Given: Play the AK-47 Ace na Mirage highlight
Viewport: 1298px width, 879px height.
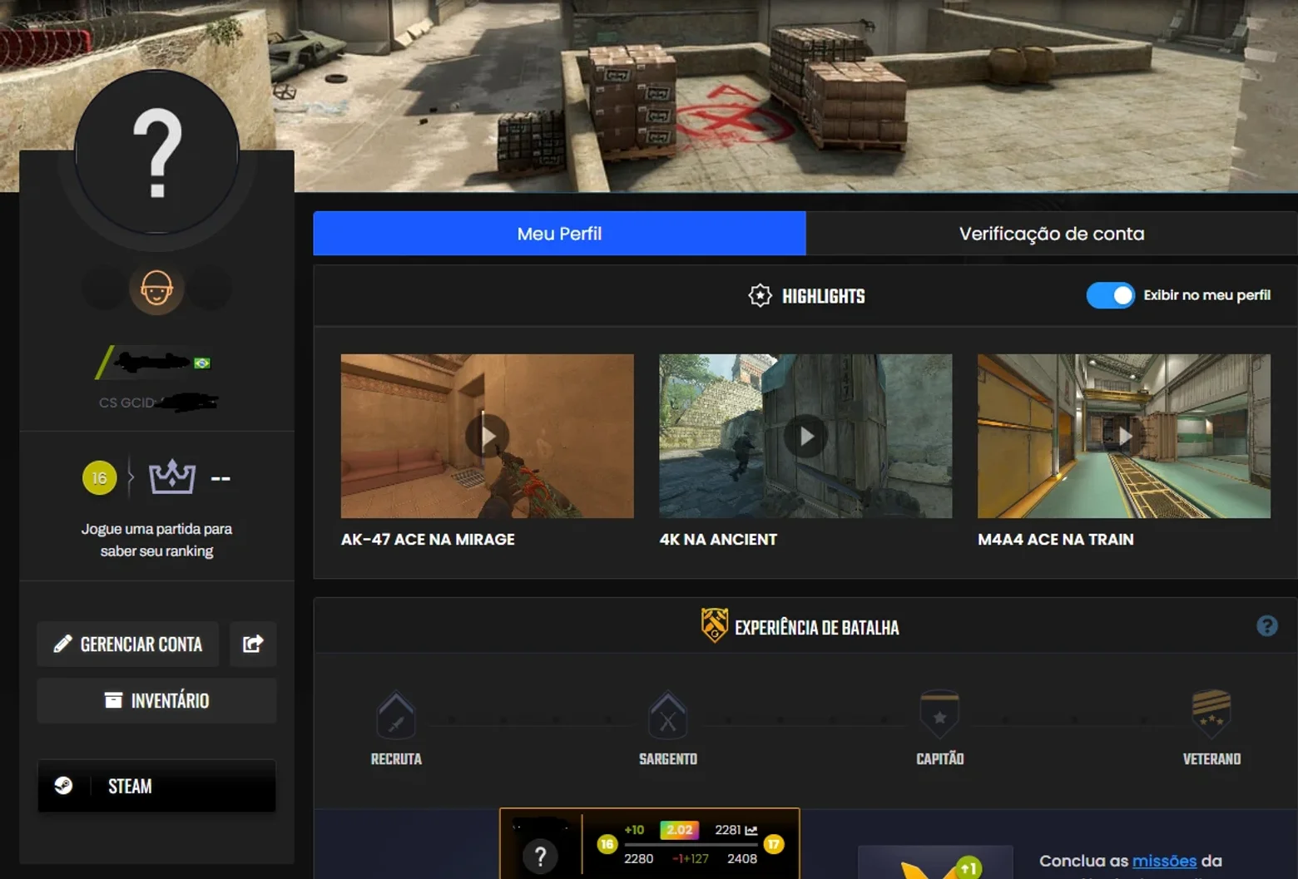Looking at the screenshot, I should click(488, 436).
